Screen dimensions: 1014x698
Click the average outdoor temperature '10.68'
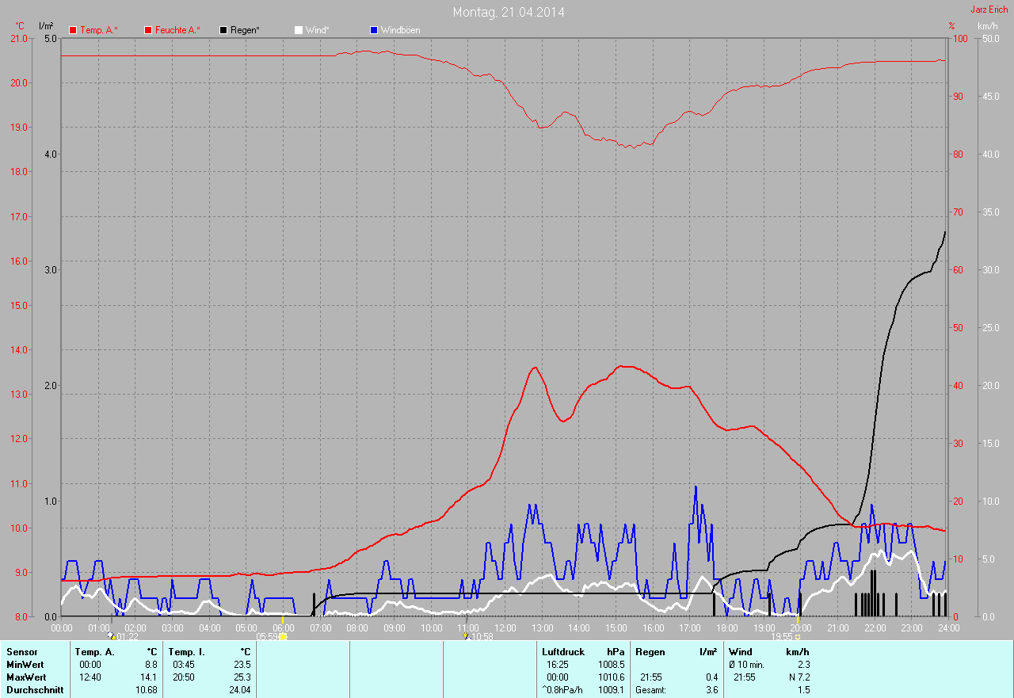pyautogui.click(x=146, y=690)
